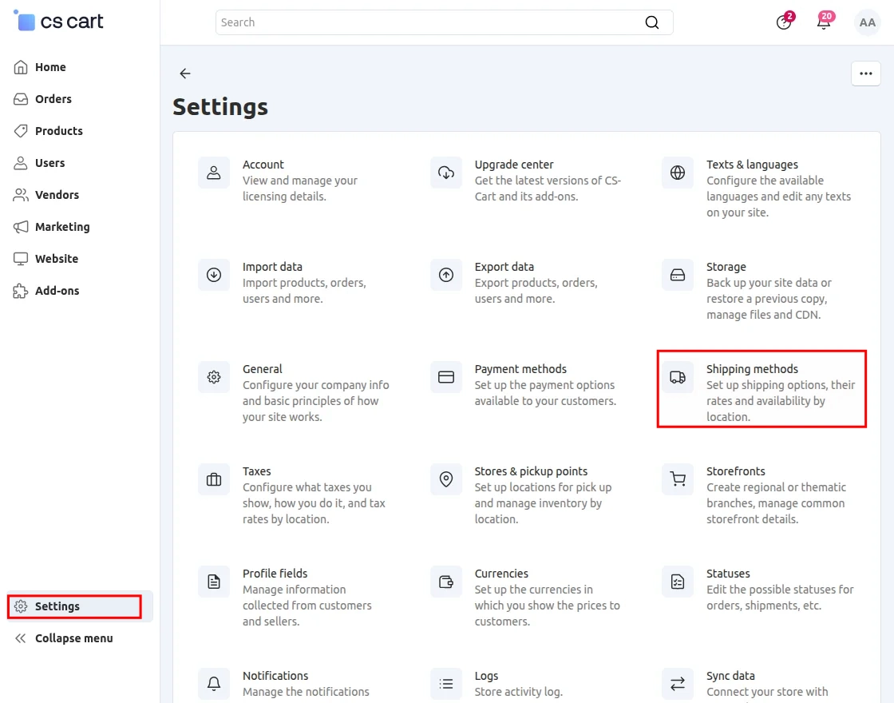This screenshot has width=894, height=703.
Task: Open the Taxes settings link
Action: tap(256, 471)
